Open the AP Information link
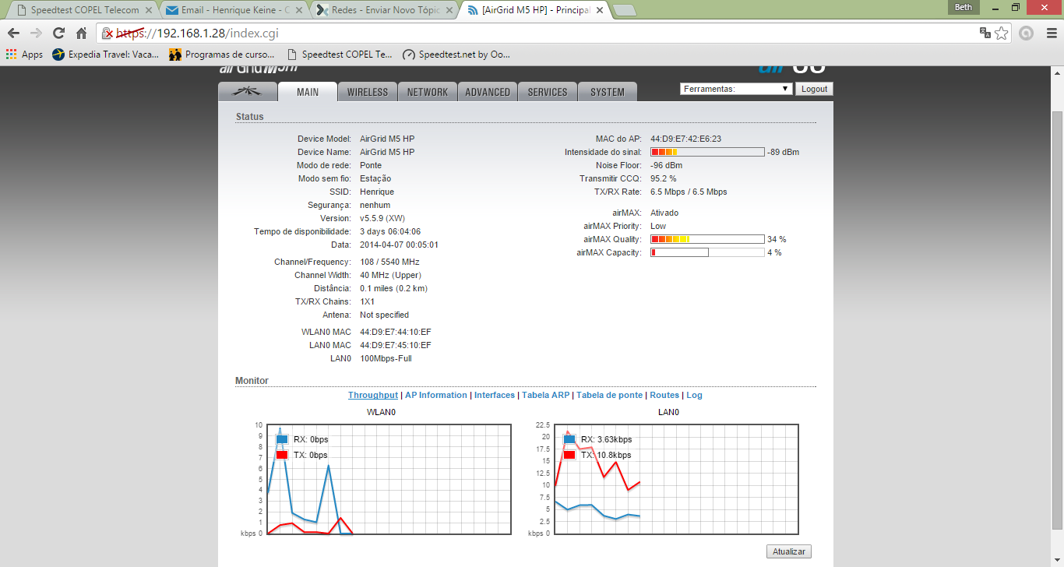The image size is (1064, 567). [436, 395]
